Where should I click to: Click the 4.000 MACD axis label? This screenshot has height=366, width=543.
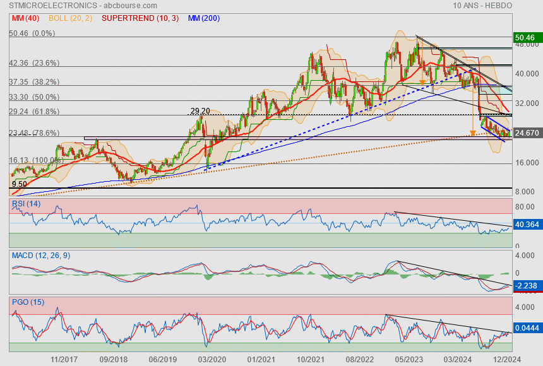pyautogui.click(x=525, y=256)
